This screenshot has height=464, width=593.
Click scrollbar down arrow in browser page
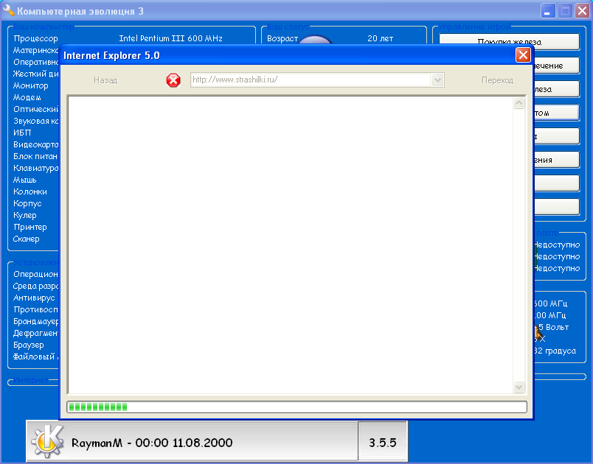tap(519, 387)
